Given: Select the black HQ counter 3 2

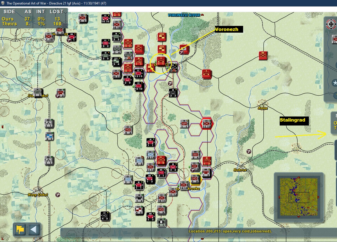Looking at the screenshot, I should [x=105, y=43].
